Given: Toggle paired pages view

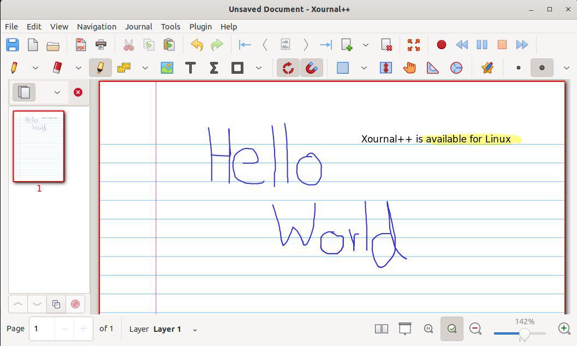Looking at the screenshot, I should tap(381, 329).
